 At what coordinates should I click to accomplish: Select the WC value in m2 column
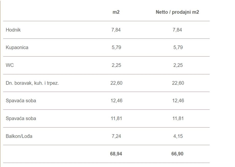116,65
